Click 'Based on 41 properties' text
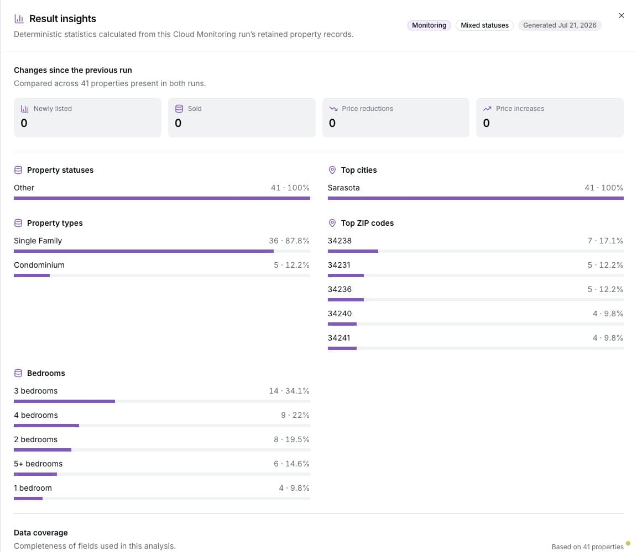 point(587,546)
